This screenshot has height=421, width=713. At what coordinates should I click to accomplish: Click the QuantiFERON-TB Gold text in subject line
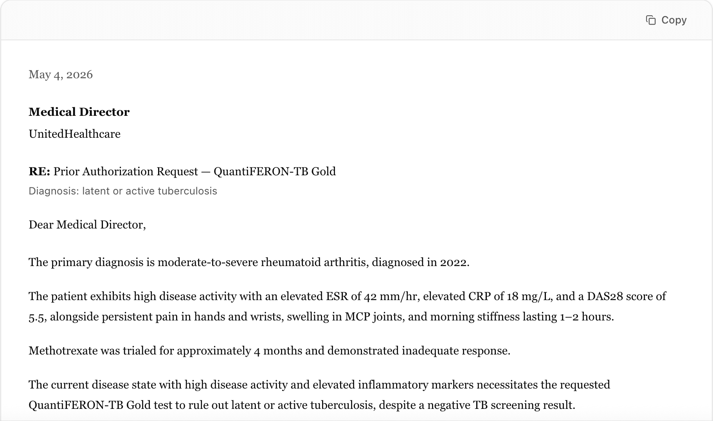(275, 171)
